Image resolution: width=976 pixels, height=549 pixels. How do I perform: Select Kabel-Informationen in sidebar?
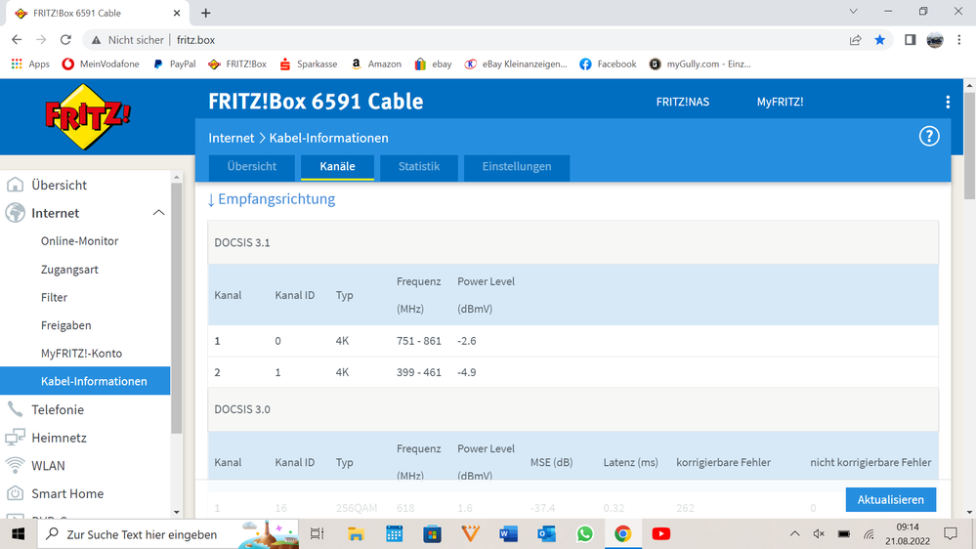pyautogui.click(x=85, y=381)
